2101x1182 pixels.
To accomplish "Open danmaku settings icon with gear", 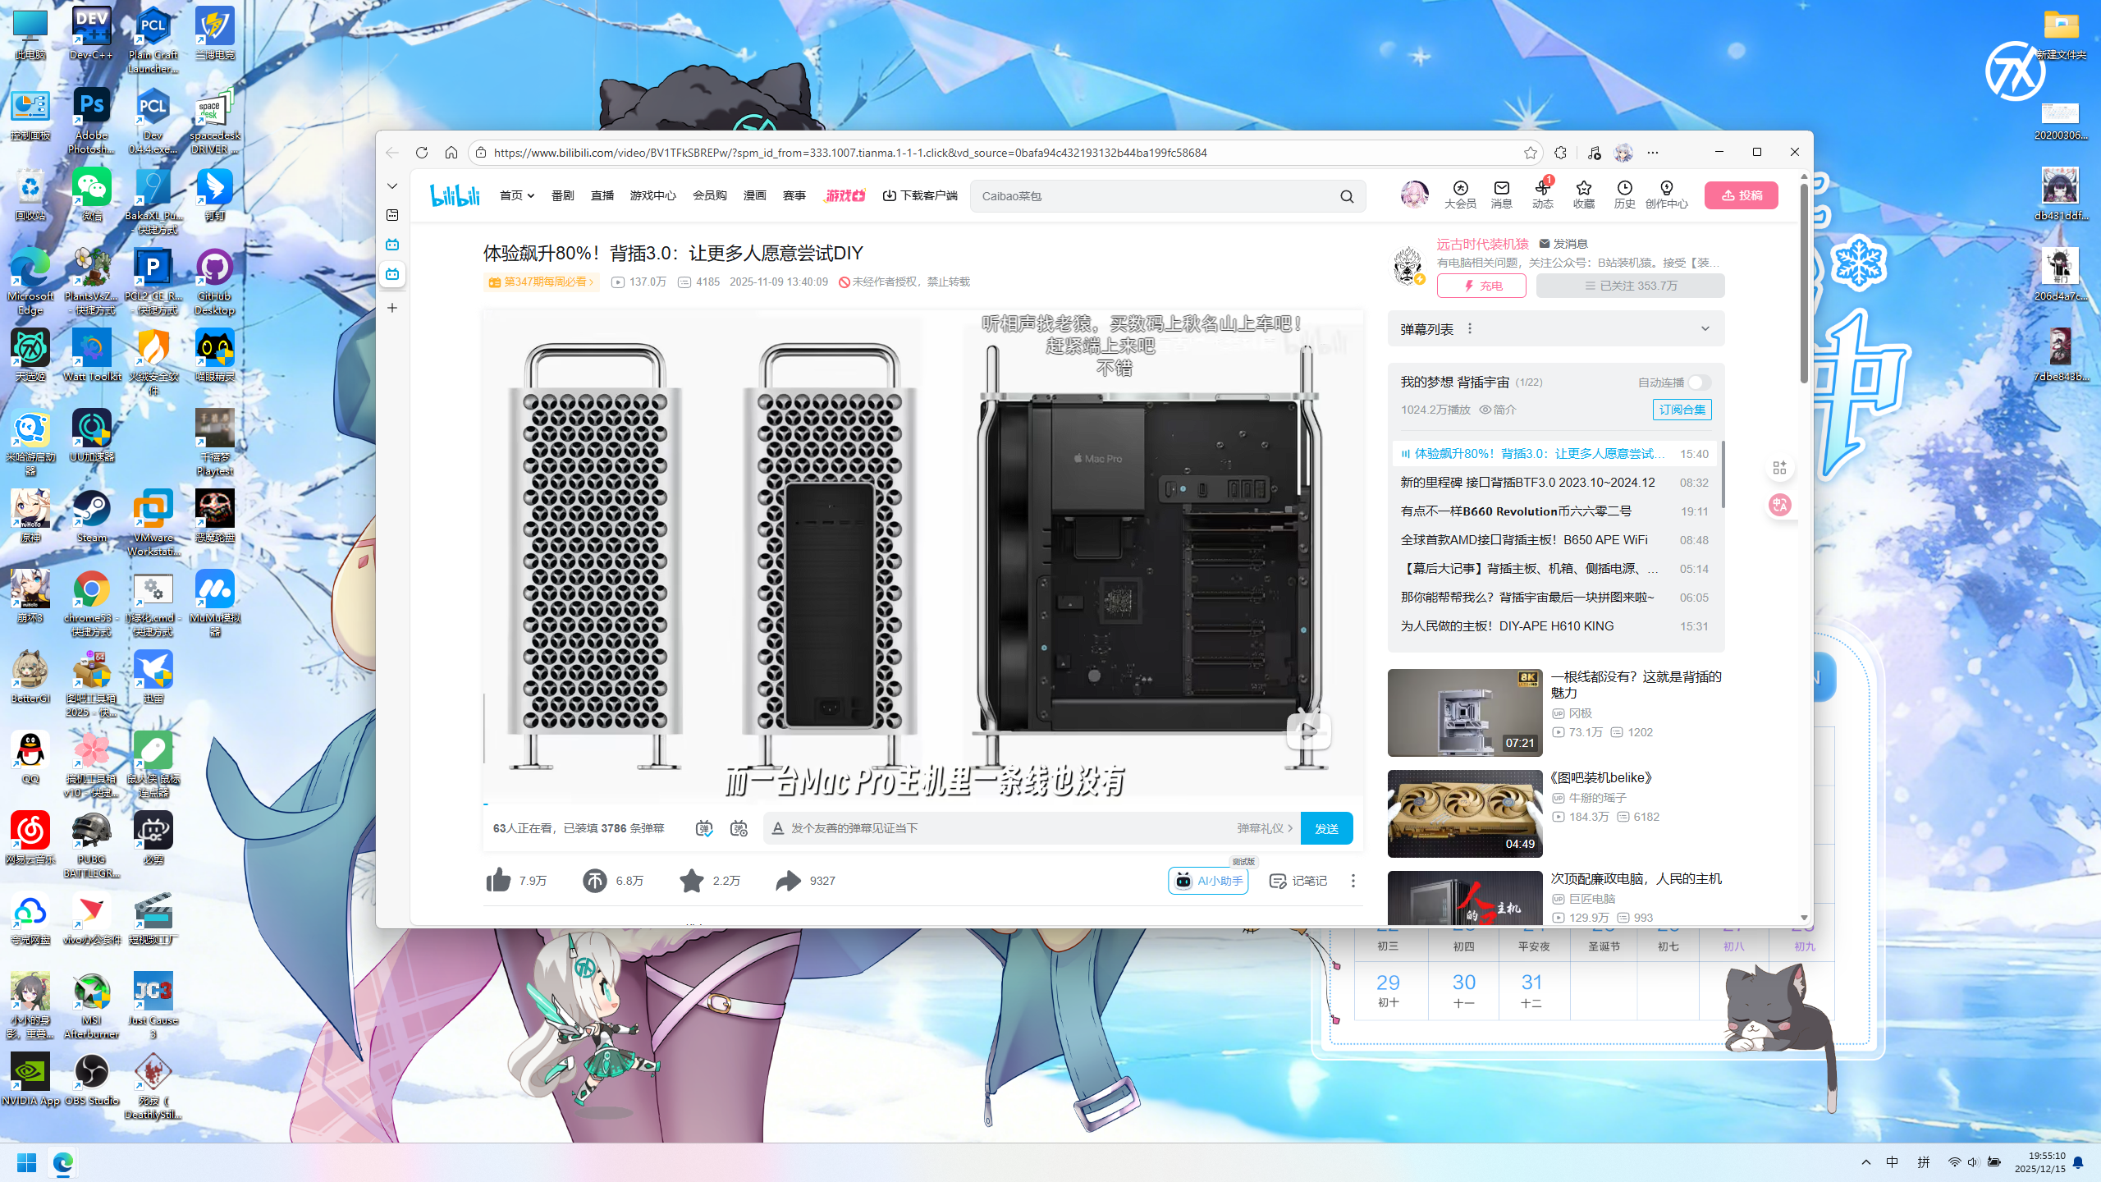I will [x=739, y=828].
